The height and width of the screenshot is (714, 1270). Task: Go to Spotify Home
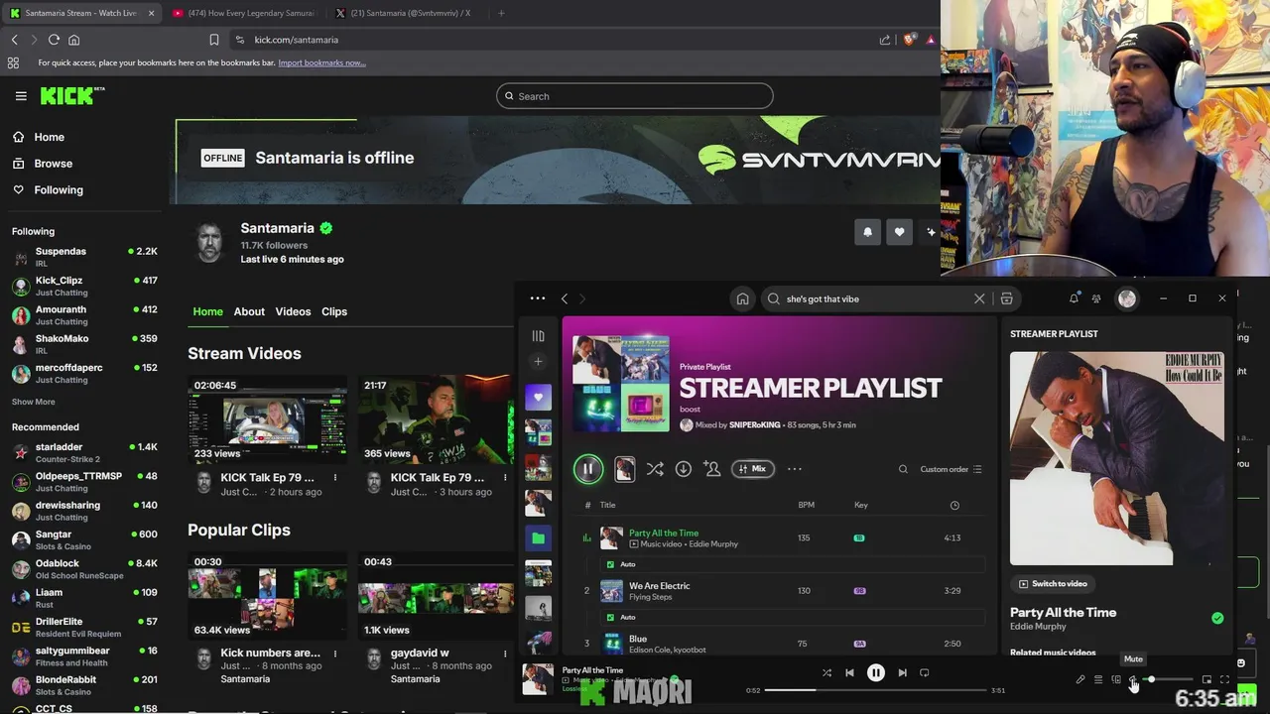742,298
